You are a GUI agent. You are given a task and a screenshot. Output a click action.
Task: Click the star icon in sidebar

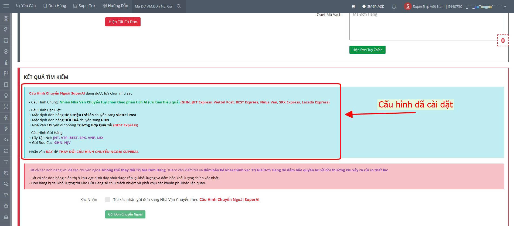6,206
